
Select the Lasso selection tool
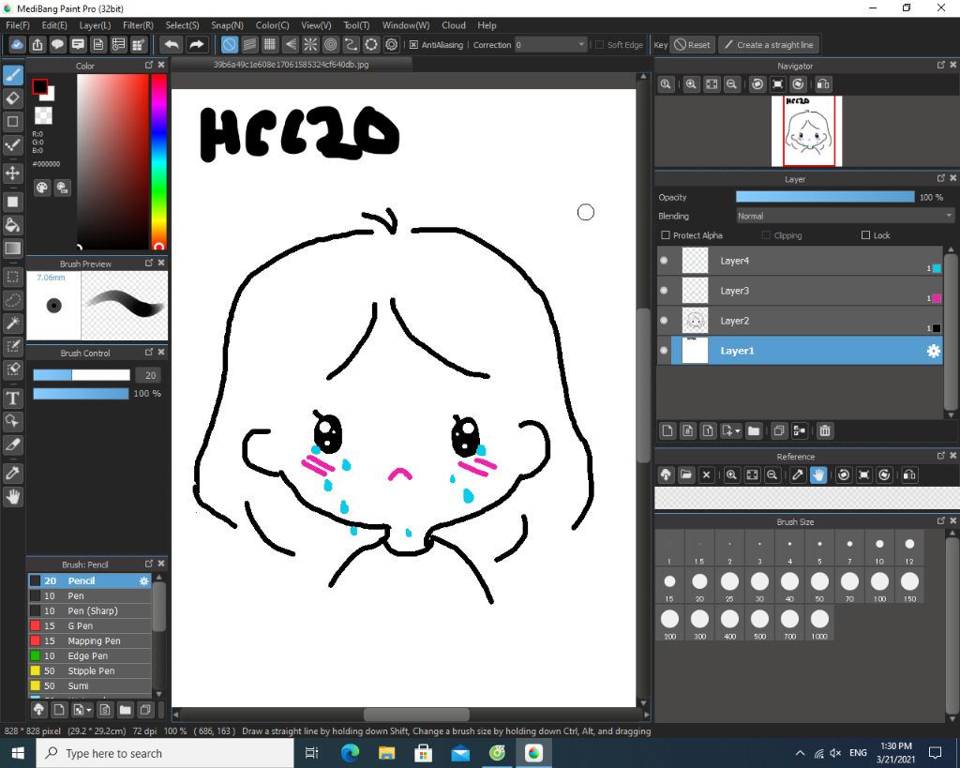pos(13,300)
